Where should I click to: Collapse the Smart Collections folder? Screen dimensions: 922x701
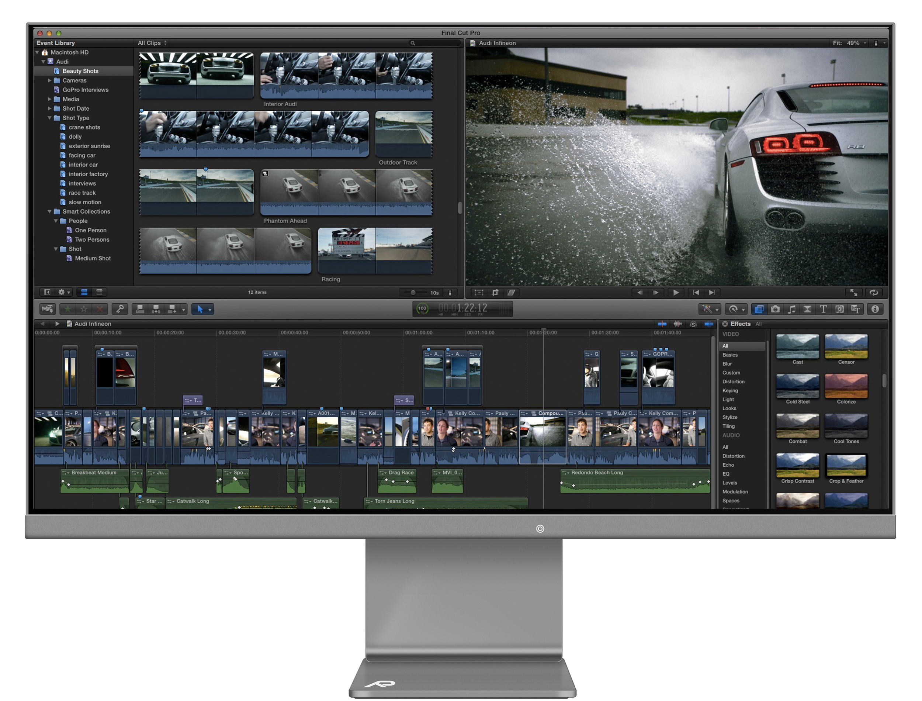click(x=50, y=211)
